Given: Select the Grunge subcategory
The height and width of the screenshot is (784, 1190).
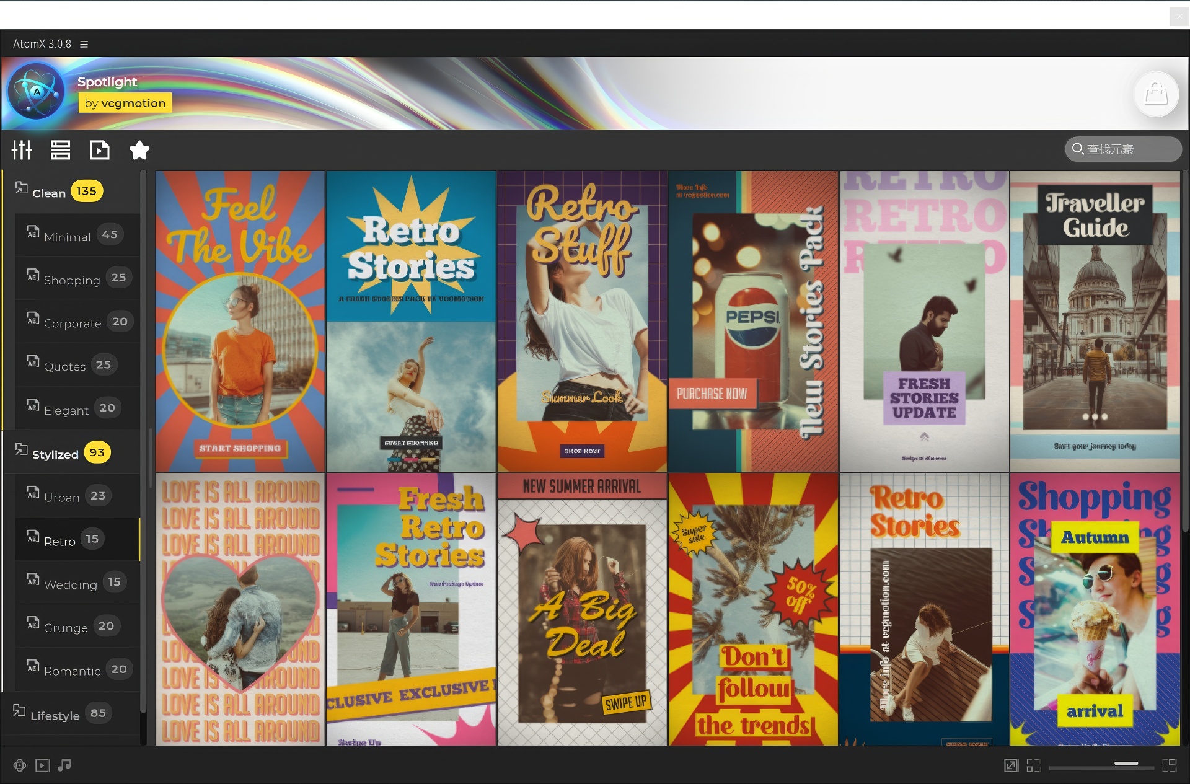Looking at the screenshot, I should tap(77, 626).
